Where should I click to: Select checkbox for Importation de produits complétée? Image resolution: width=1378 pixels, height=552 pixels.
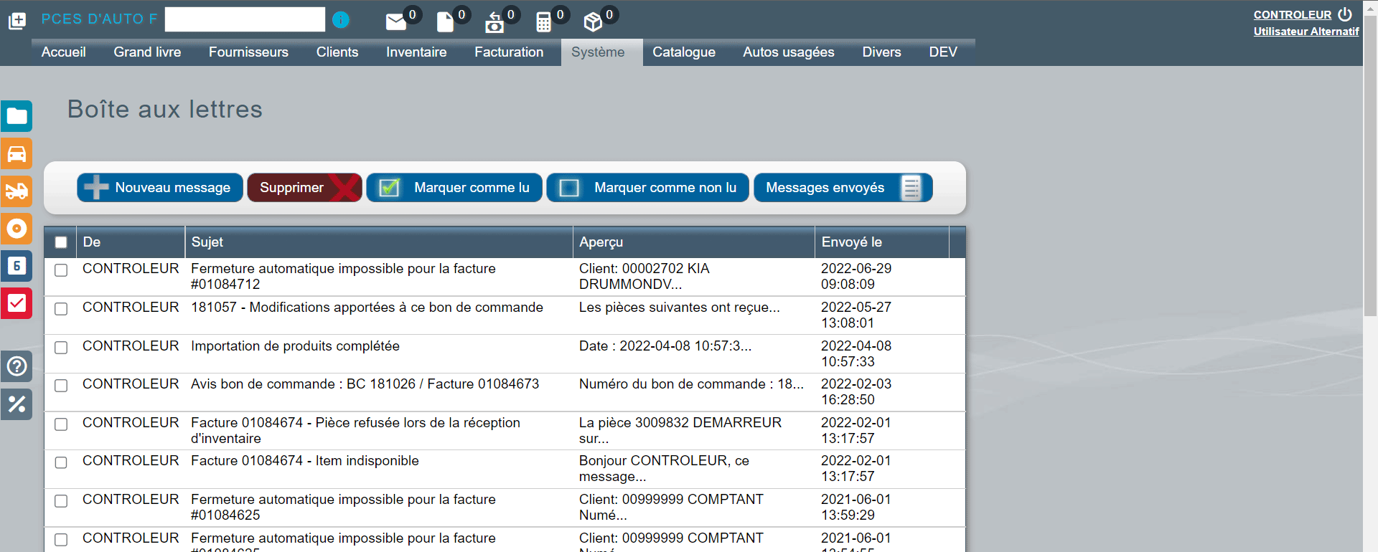click(x=61, y=348)
